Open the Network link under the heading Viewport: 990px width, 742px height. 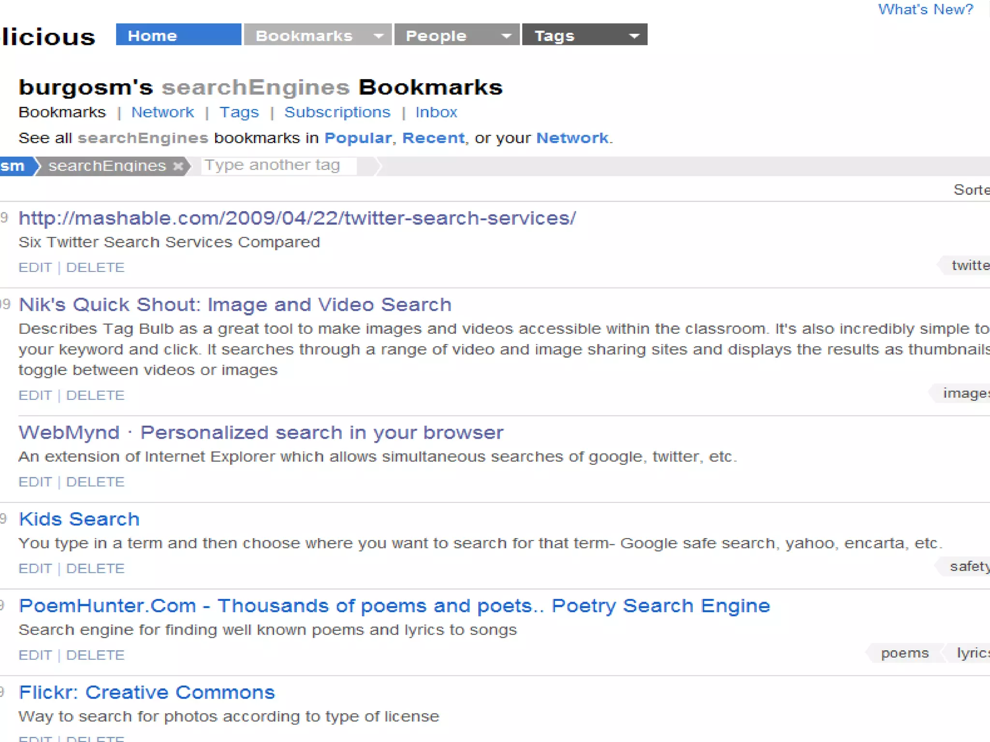coord(162,112)
